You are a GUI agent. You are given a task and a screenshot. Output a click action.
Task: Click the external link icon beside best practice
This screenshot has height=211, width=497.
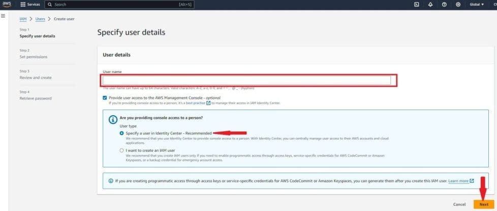click(x=208, y=103)
